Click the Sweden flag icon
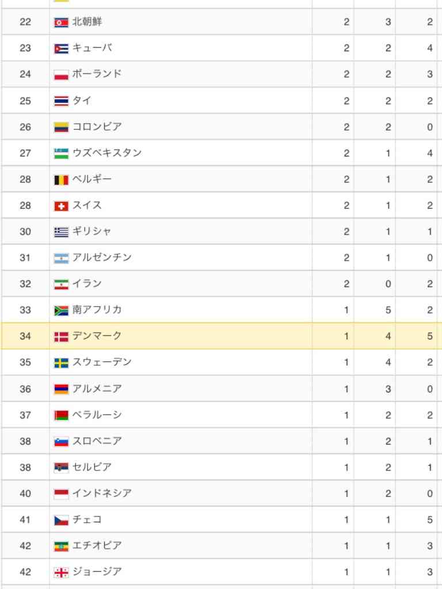 click(x=61, y=363)
